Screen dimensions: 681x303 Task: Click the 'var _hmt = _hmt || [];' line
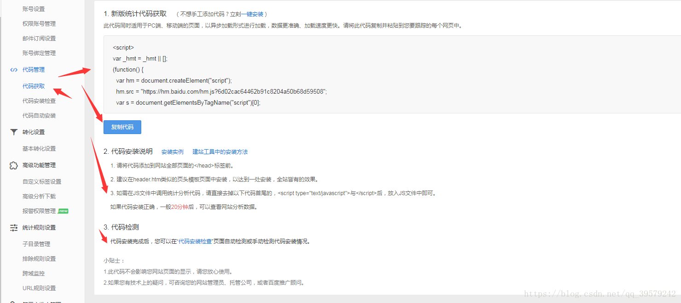click(x=140, y=59)
